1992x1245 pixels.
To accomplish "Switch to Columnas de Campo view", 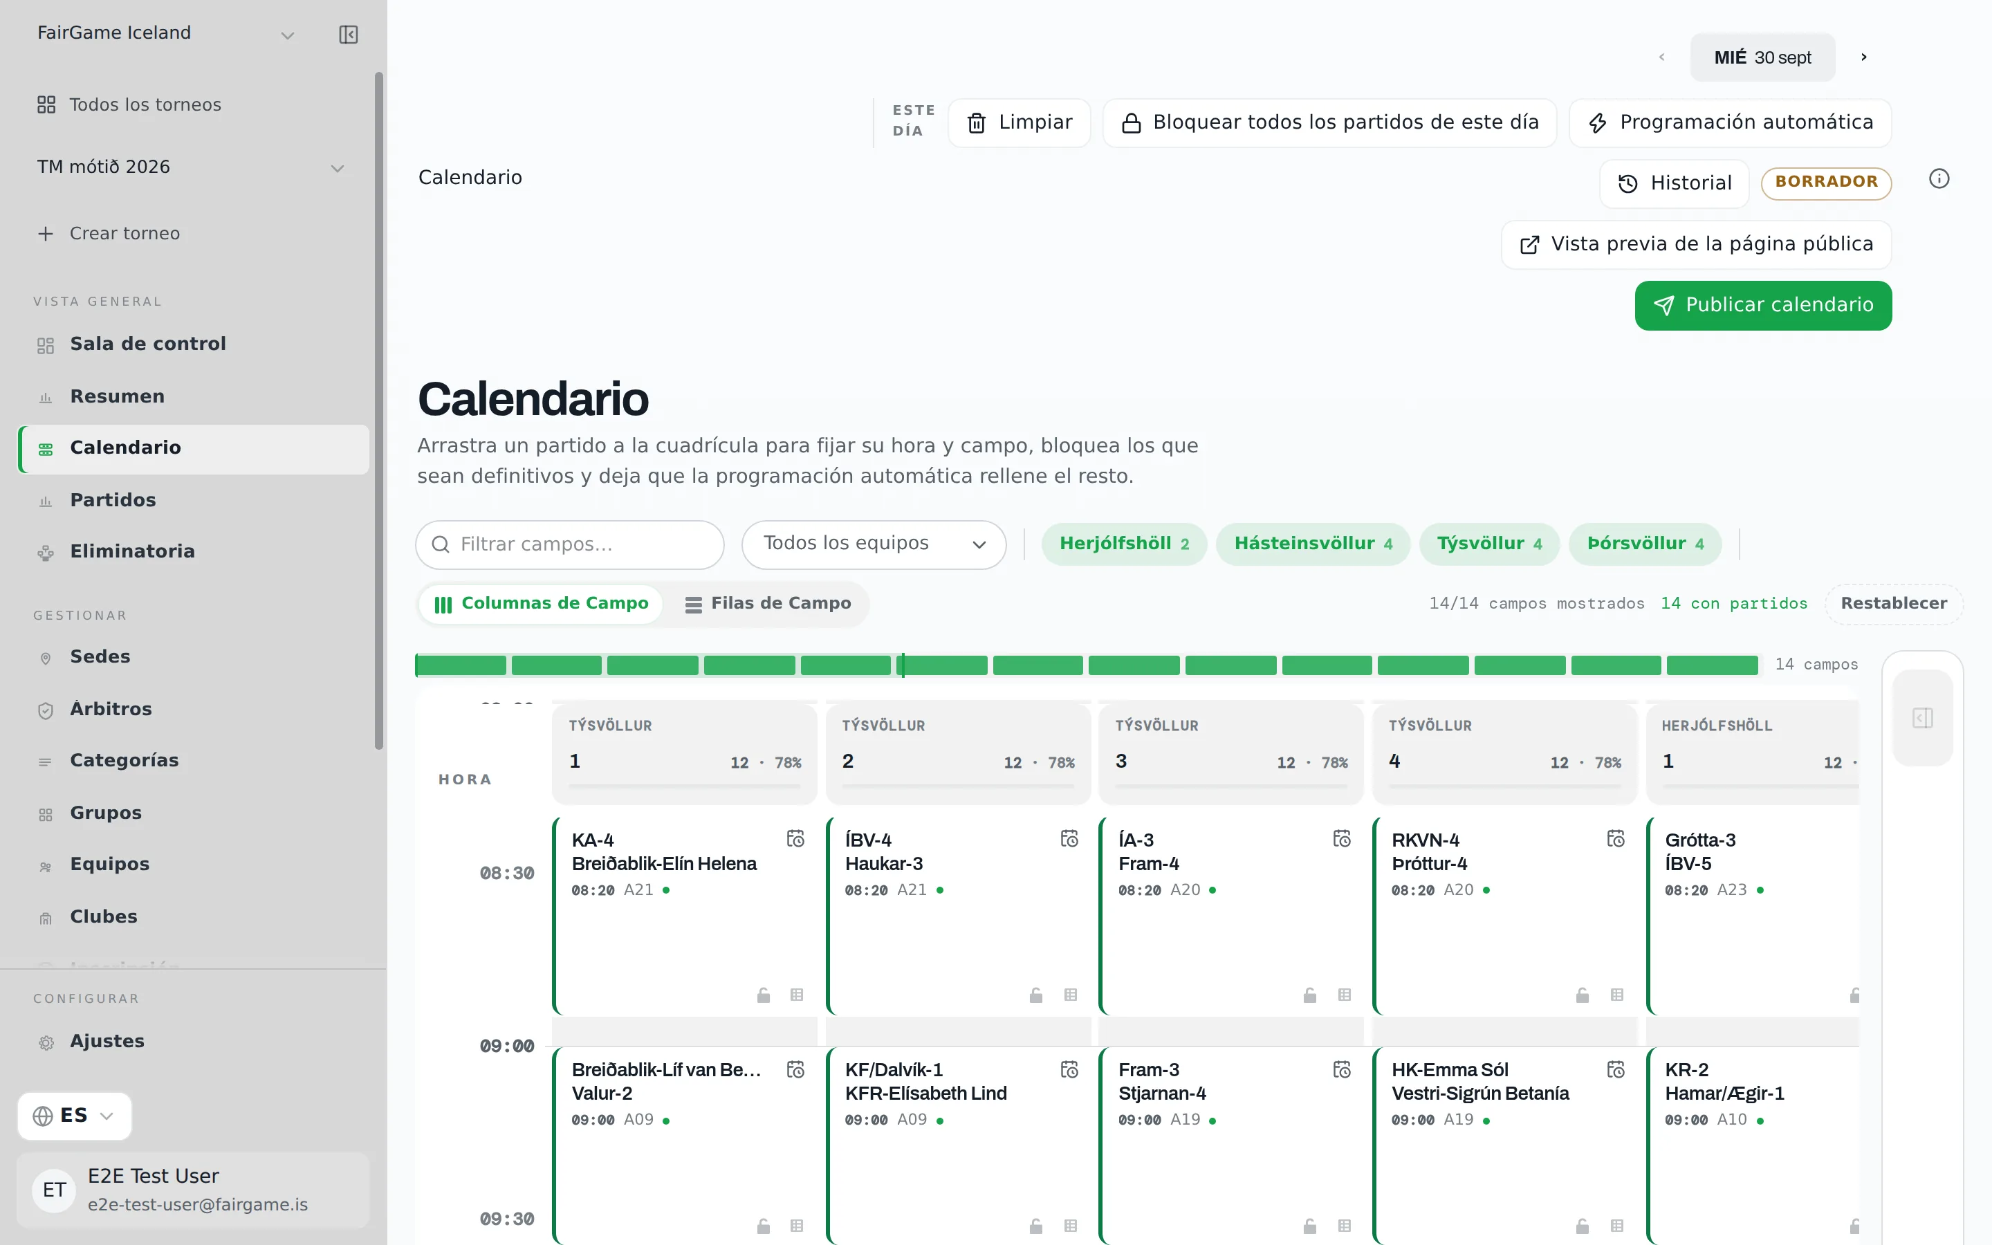I will coord(541,604).
